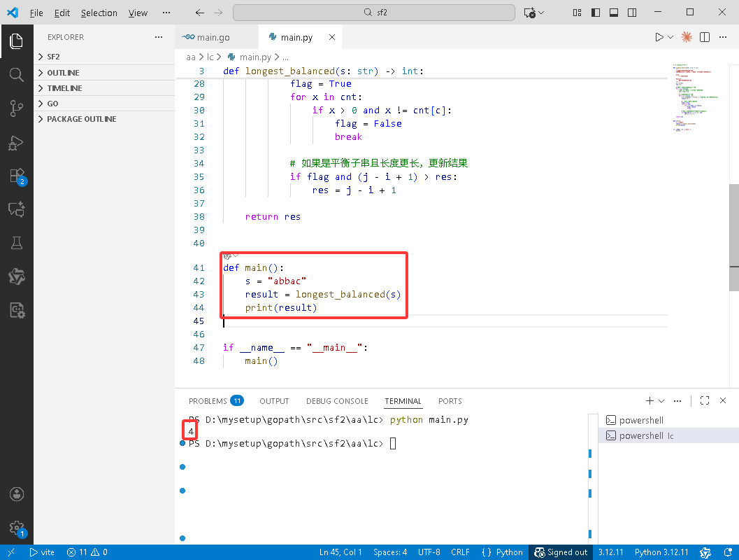Open editor More Actions ellipsis
Screen dimensions: 739x560
[723, 37]
